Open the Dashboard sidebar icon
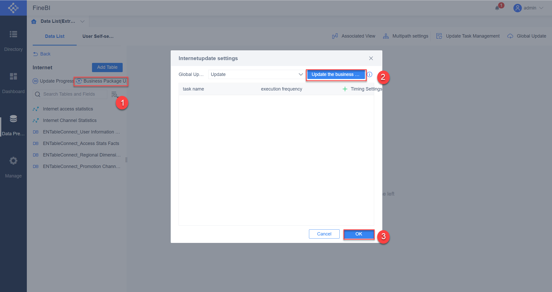The image size is (552, 292). [13, 76]
